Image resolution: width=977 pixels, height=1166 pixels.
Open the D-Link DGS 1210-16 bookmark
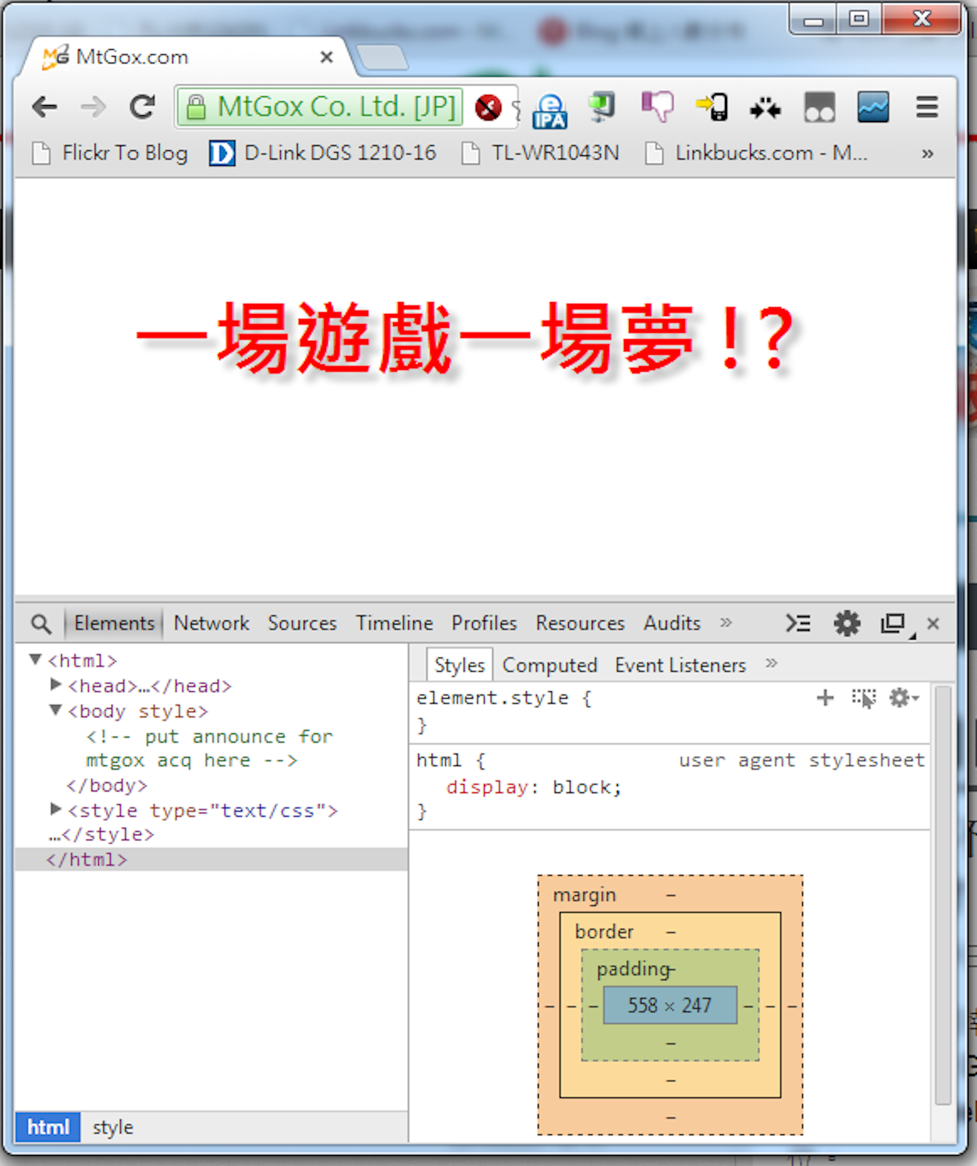point(323,153)
